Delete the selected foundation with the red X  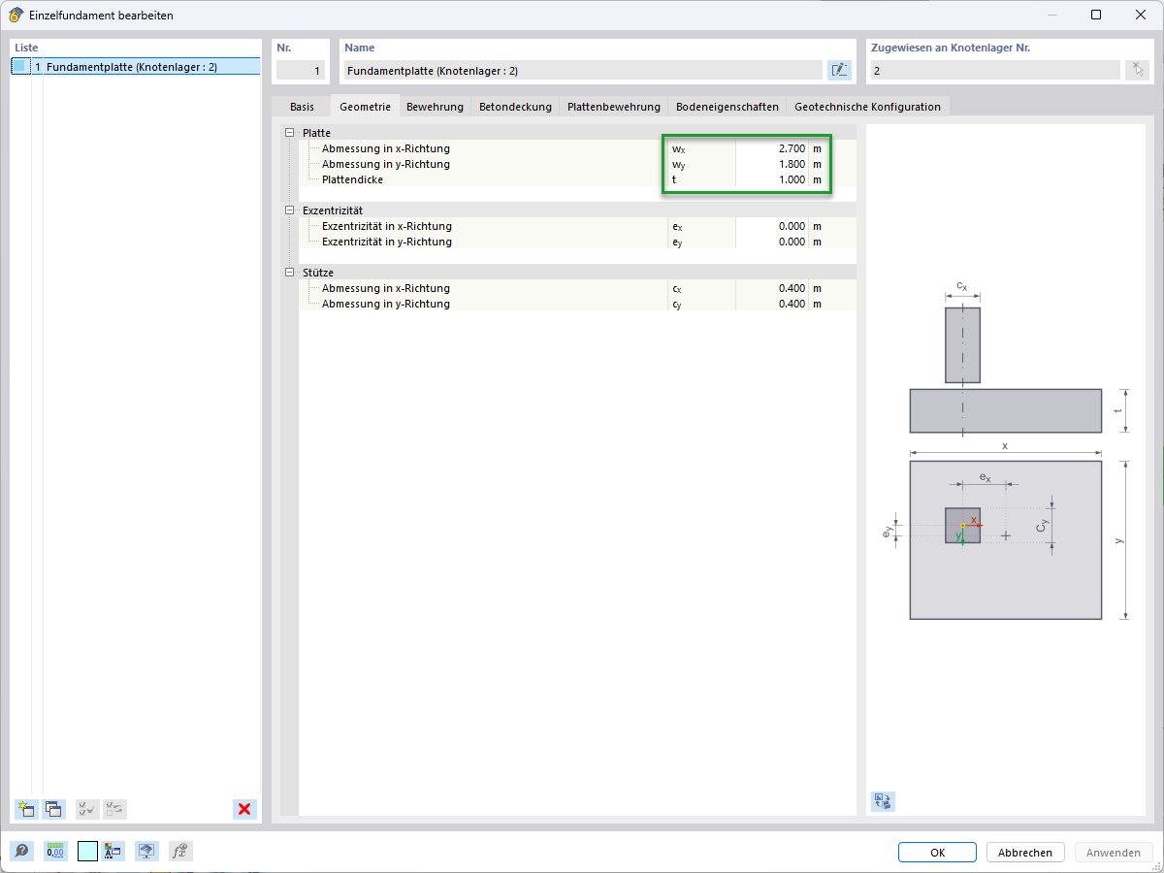(x=244, y=809)
